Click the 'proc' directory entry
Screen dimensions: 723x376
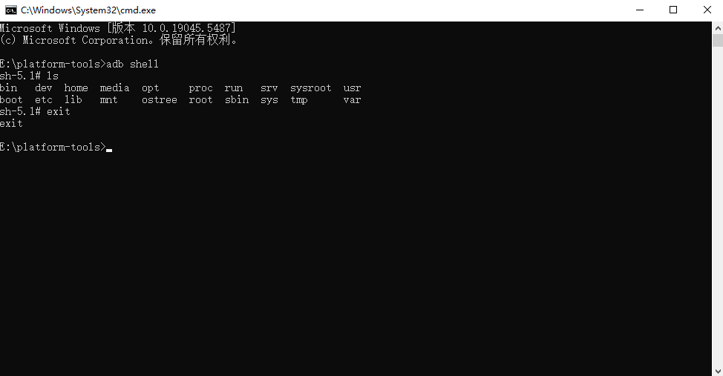pyautogui.click(x=200, y=88)
